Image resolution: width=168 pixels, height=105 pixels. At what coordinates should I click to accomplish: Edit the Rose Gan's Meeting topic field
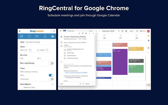(x=33, y=42)
